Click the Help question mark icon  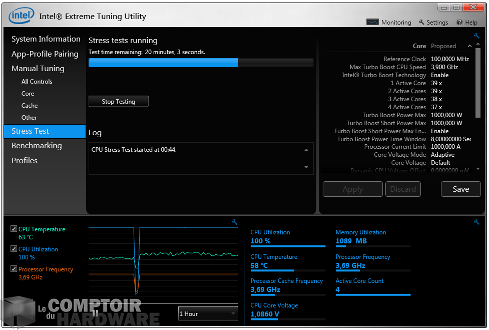pyautogui.click(x=459, y=23)
